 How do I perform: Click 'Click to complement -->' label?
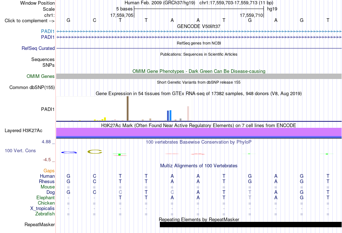coord(30,21)
